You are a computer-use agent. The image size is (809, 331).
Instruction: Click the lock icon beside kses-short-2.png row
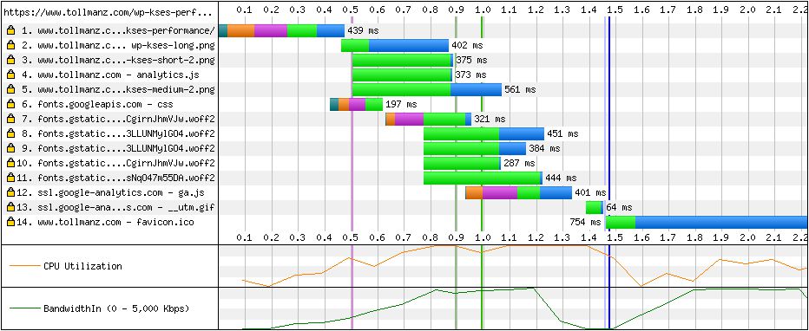click(10, 61)
